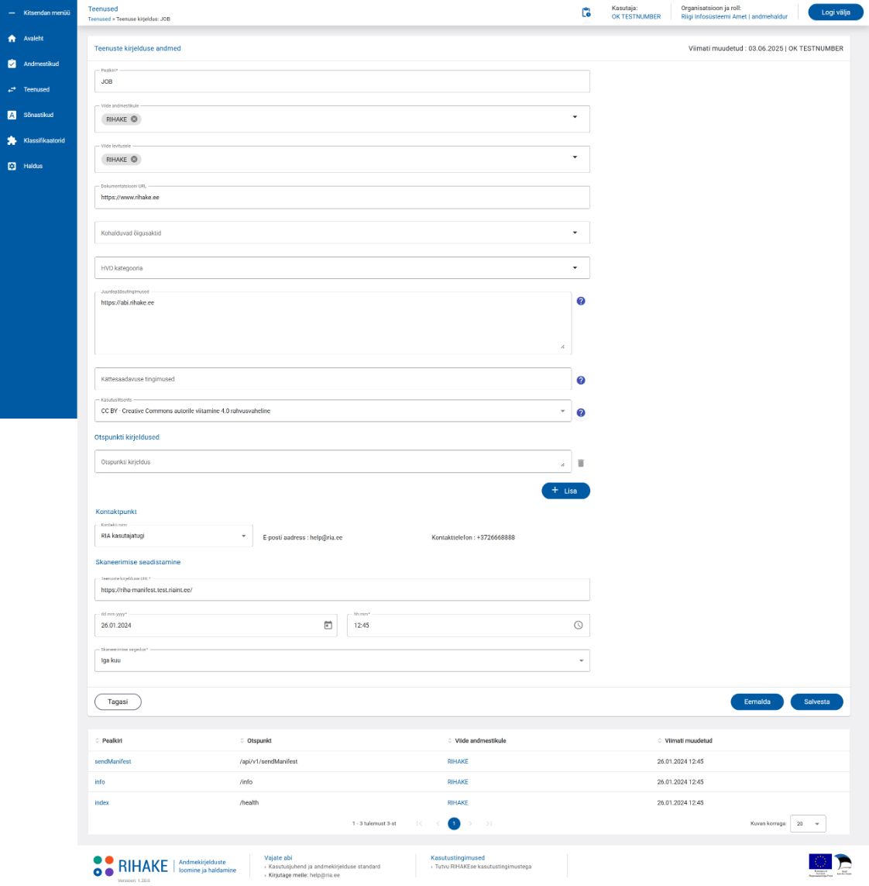869x886 pixels.
Task: Click help icon beside Kasutuslitsents field
Action: pyautogui.click(x=581, y=412)
